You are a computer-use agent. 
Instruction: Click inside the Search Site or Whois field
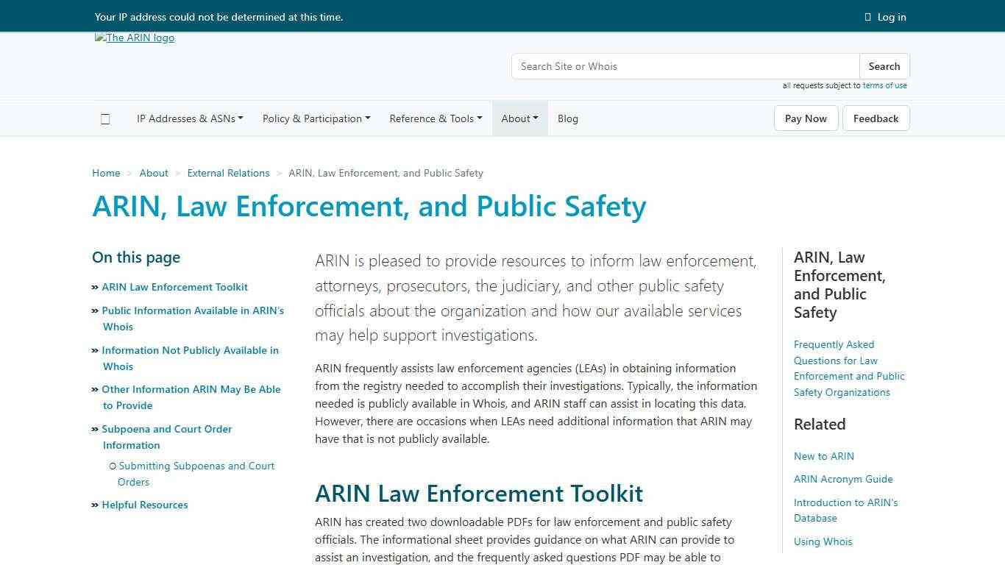(x=684, y=66)
